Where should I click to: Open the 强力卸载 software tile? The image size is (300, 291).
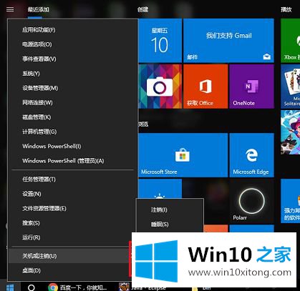[290, 201]
